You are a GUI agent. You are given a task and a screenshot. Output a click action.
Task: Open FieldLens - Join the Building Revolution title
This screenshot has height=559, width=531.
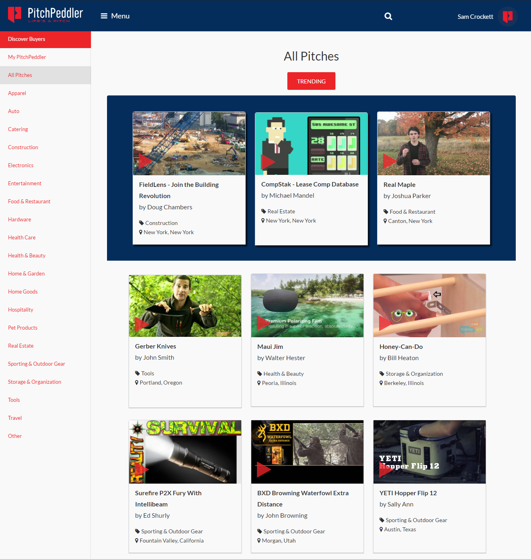pos(179,190)
